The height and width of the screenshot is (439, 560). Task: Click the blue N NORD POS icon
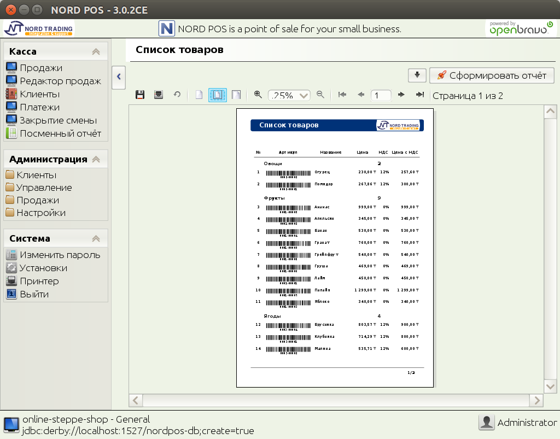tap(167, 28)
